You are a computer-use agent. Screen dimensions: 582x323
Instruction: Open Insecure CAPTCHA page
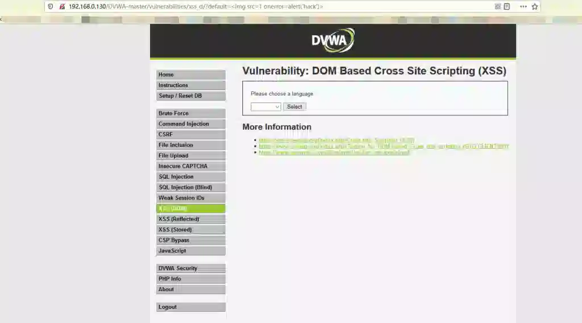[x=191, y=166]
